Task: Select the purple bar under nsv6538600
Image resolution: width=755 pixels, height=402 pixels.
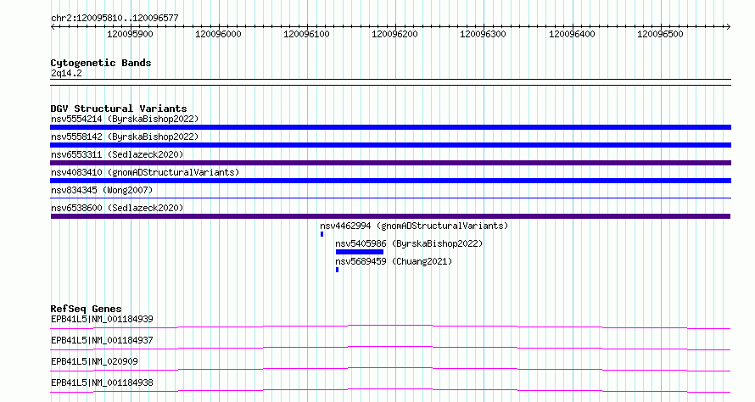Action: (390, 216)
